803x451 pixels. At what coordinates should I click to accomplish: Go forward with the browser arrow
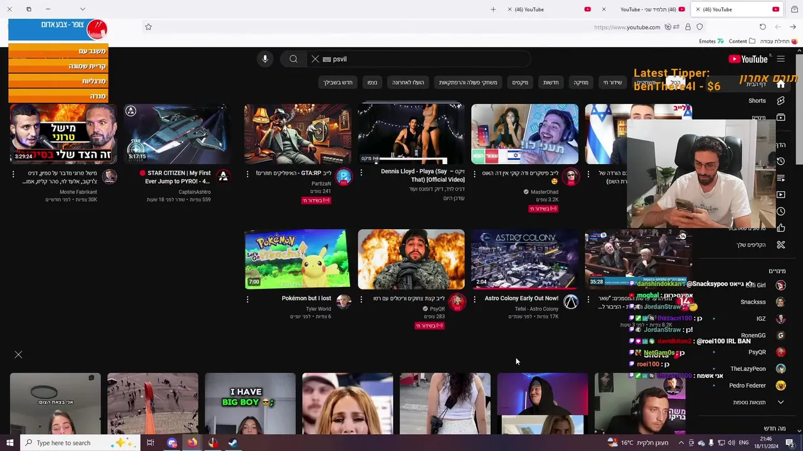pos(792,27)
